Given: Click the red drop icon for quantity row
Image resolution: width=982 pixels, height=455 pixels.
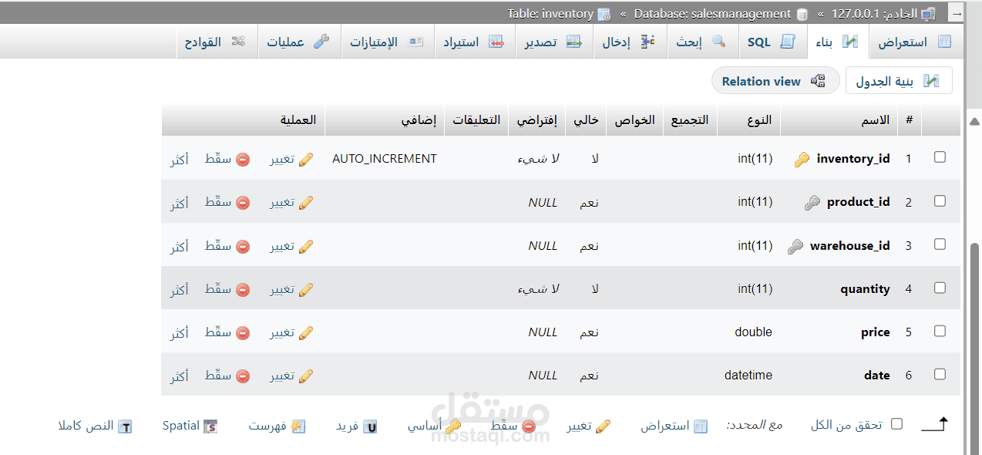Looking at the screenshot, I should pos(243,290).
